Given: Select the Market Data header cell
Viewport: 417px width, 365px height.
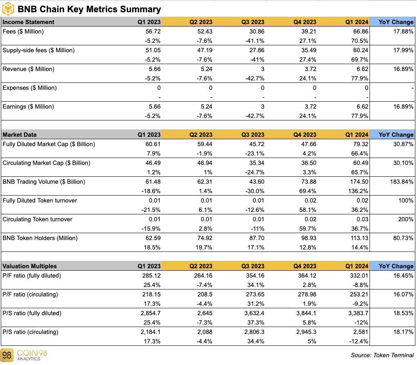Looking at the screenshot, I should pos(19,135).
